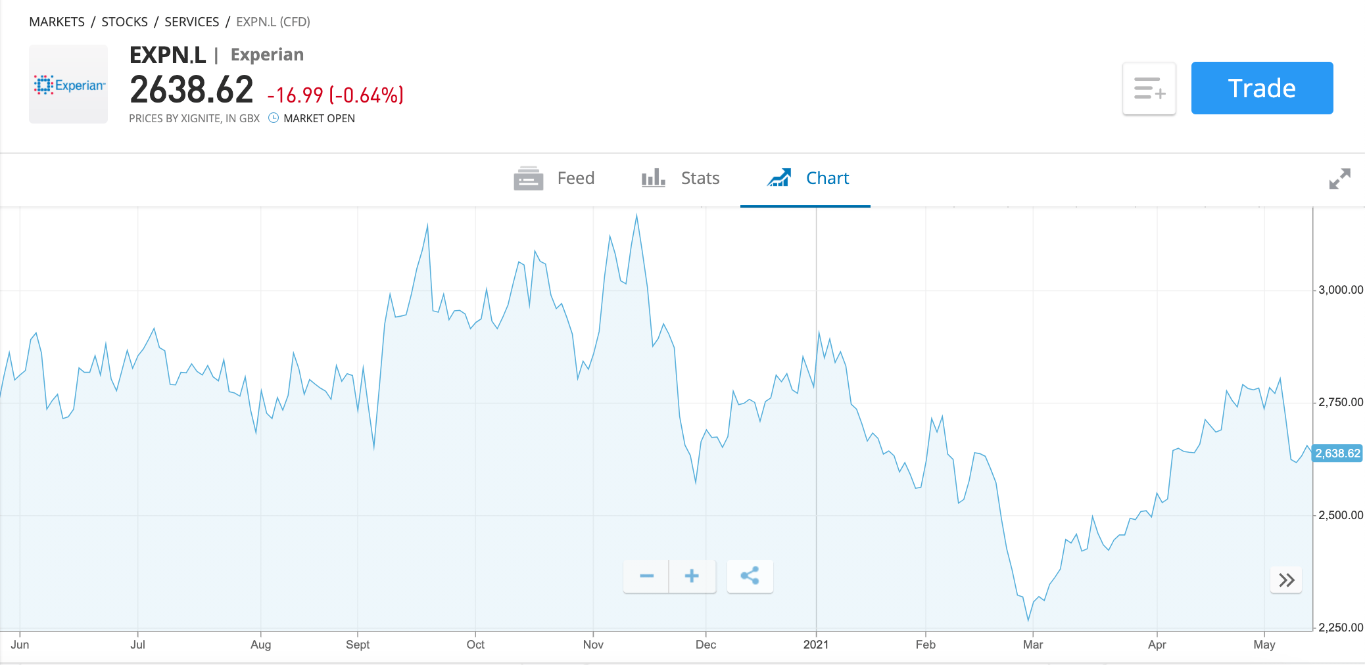Jump to latest data with double-arrow button

point(1286,580)
